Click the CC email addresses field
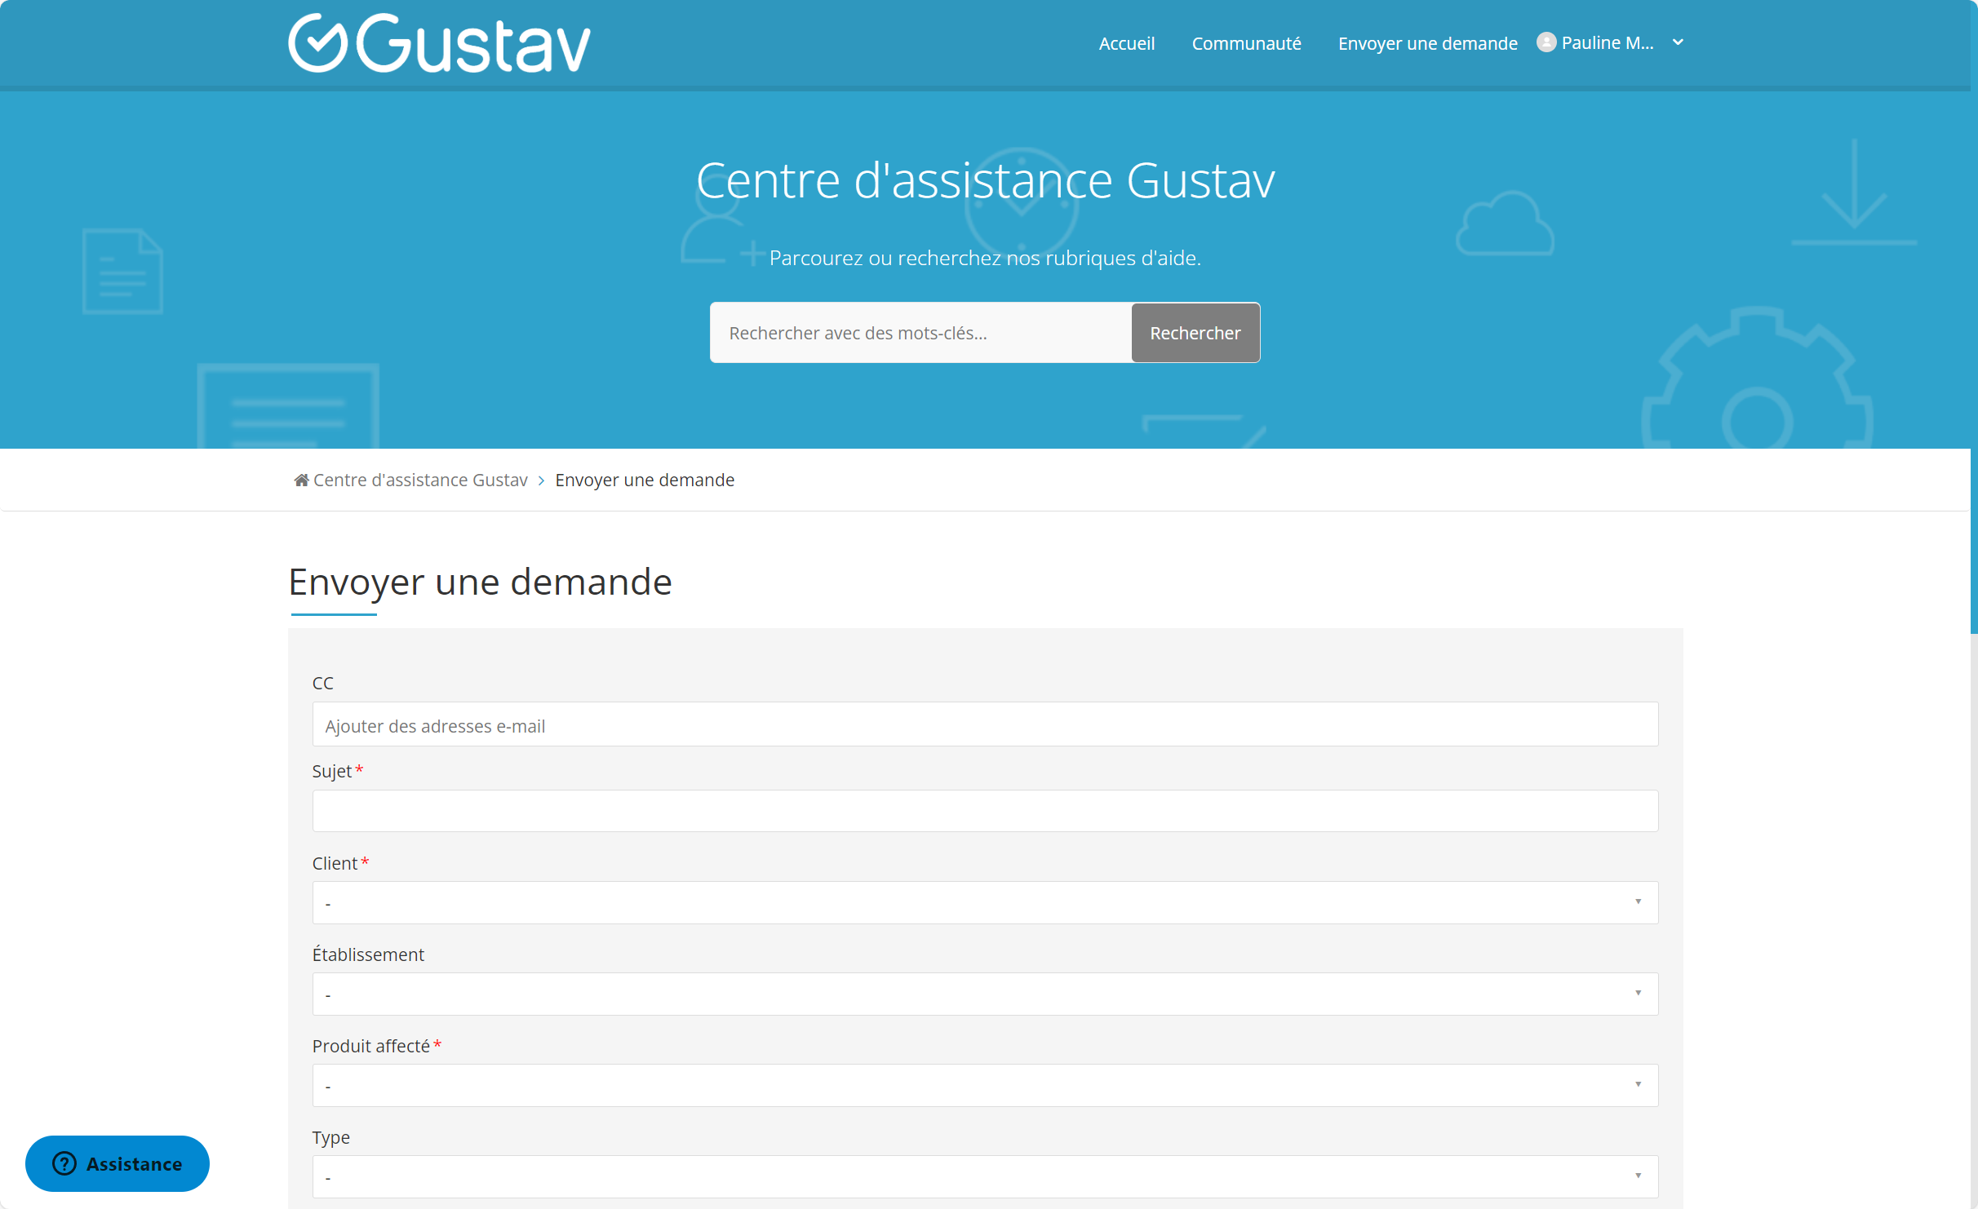1978x1209 pixels. click(984, 724)
